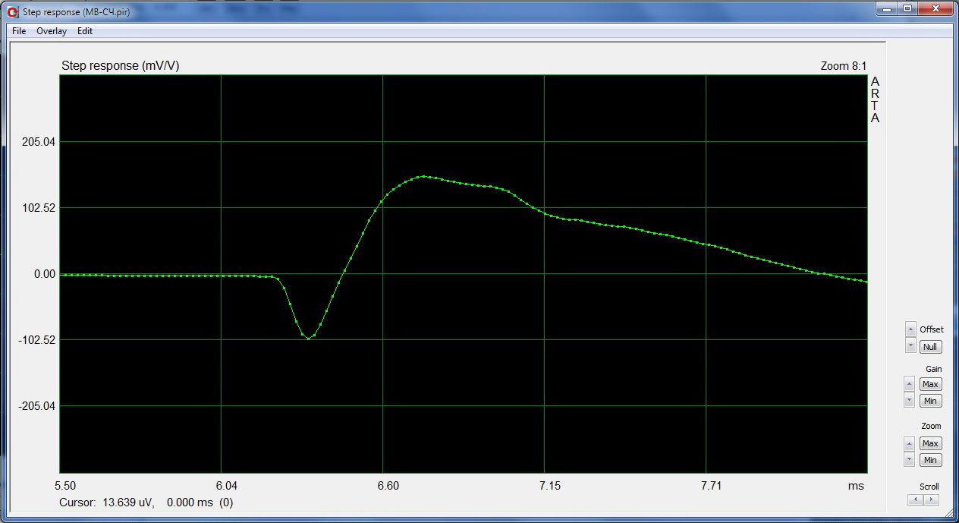
Task: Click the Offset up arrow
Action: pos(910,329)
